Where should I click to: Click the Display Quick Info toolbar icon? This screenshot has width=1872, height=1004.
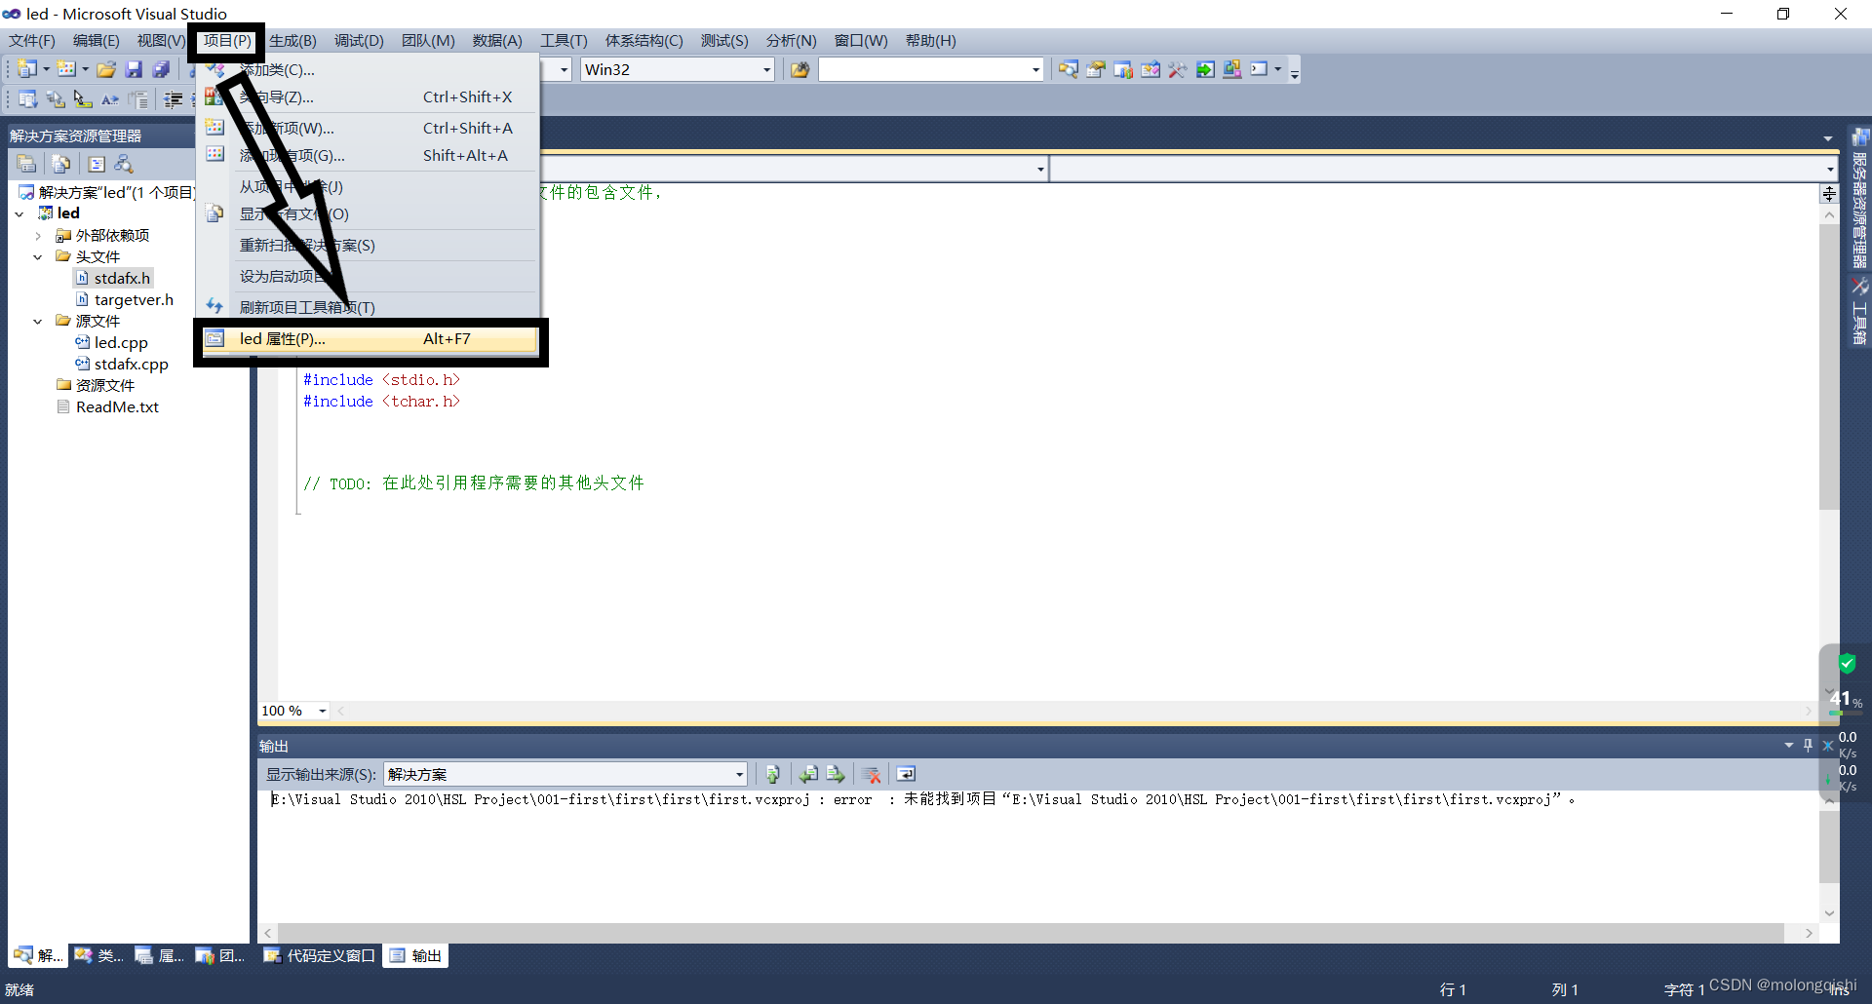(x=83, y=98)
